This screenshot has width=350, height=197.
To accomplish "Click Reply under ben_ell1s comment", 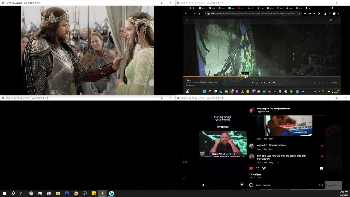I will (271, 163).
